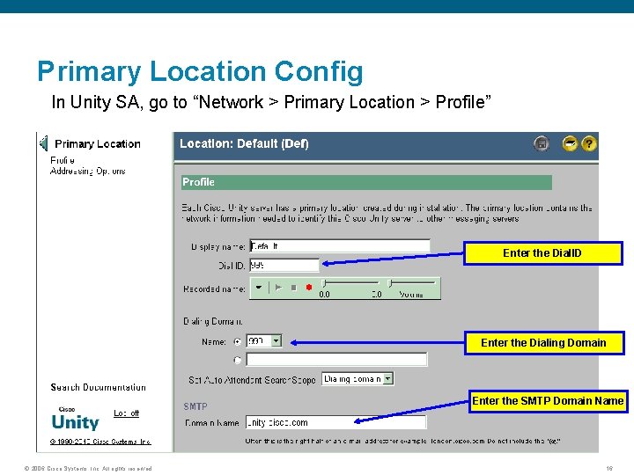The height and width of the screenshot is (475, 634).
Task: Click in the Display name field
Action: (x=340, y=246)
